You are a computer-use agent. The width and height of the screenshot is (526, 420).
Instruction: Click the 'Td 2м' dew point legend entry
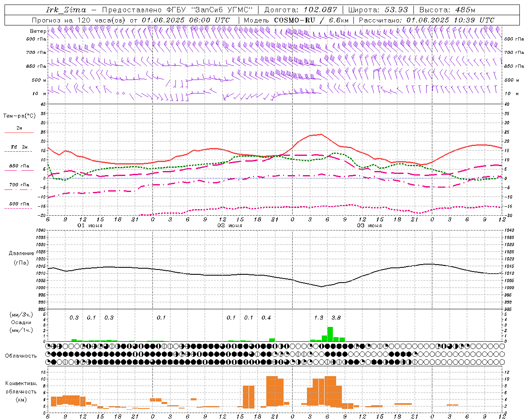[19, 147]
